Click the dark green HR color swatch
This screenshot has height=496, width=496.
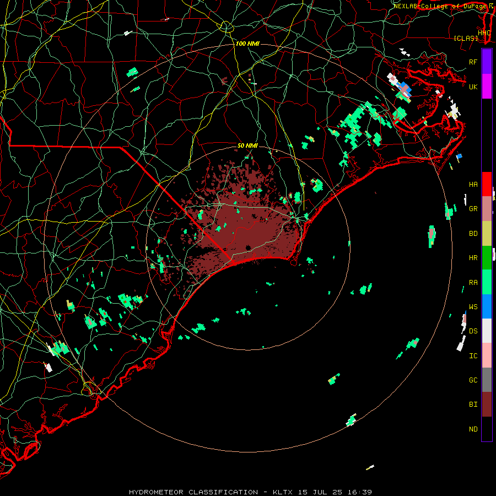pos(487,257)
